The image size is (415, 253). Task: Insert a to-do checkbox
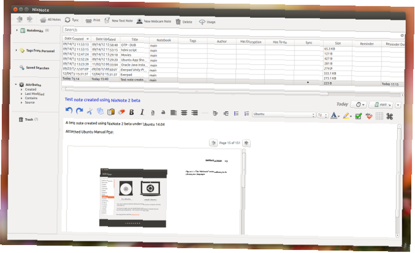click(x=359, y=116)
